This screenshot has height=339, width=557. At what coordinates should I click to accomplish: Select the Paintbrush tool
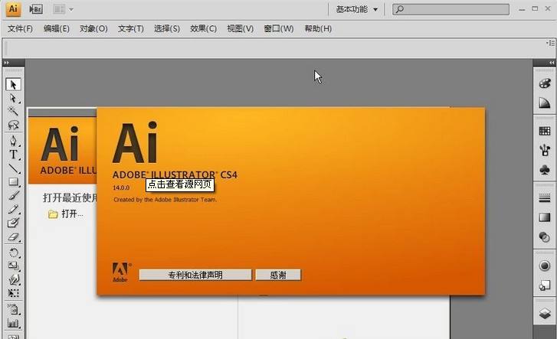tap(13, 195)
